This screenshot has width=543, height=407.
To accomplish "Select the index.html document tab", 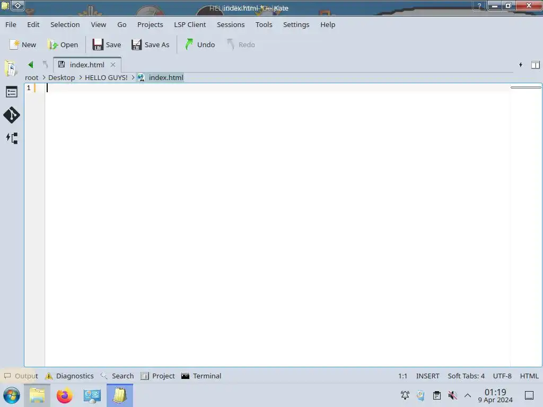I will click(87, 65).
